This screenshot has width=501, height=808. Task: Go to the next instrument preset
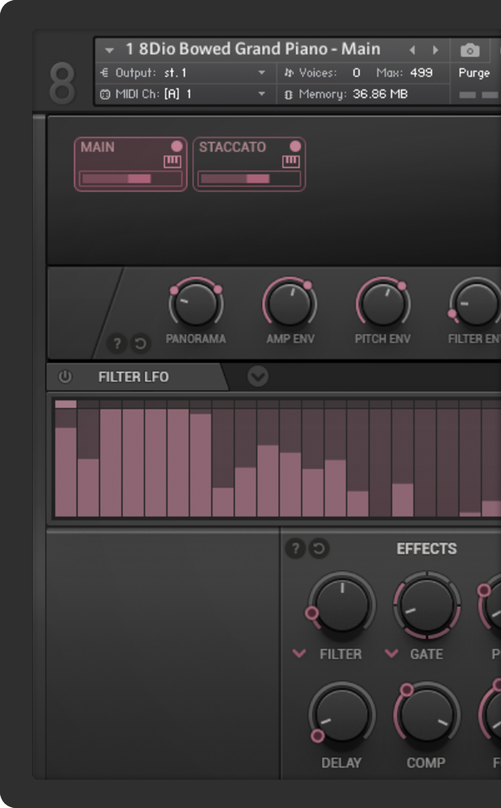click(x=436, y=50)
